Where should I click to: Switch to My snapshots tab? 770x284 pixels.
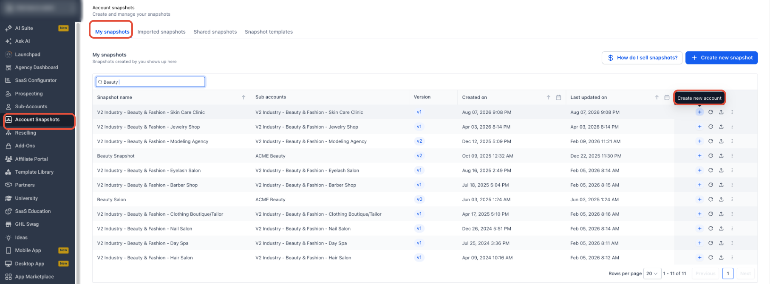click(x=112, y=32)
